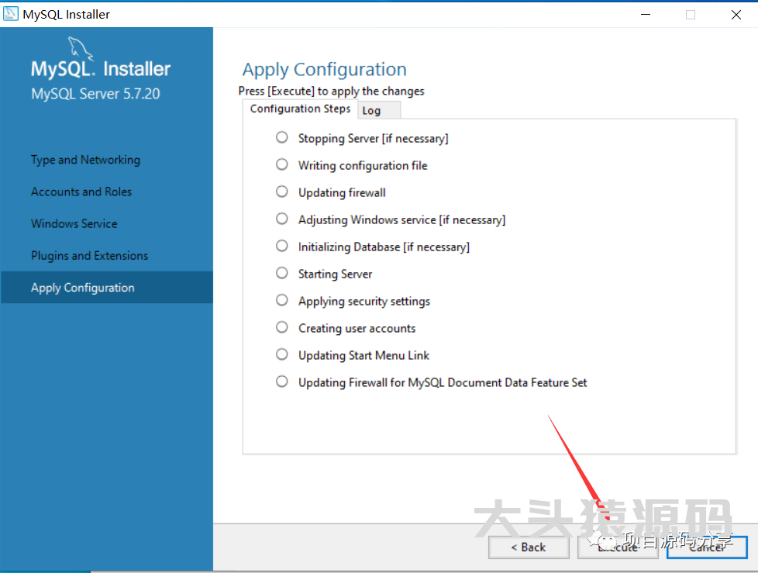Viewport: 758px width, 573px height.
Task: Open the Windows Service step
Action: coord(74,223)
